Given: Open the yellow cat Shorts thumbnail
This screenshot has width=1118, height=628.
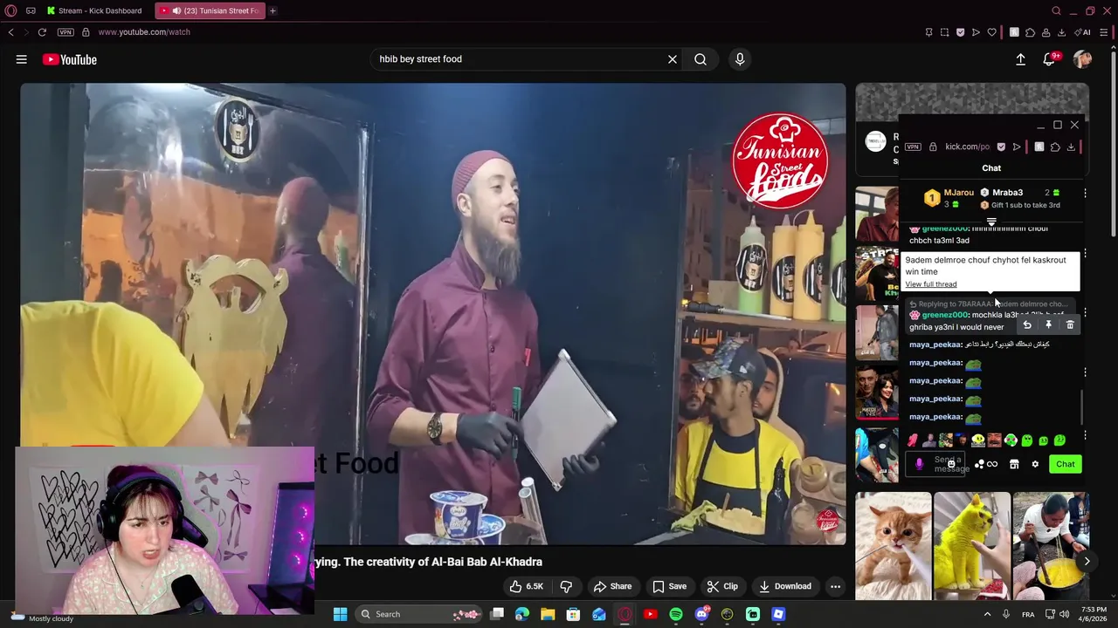Looking at the screenshot, I should tap(972, 546).
